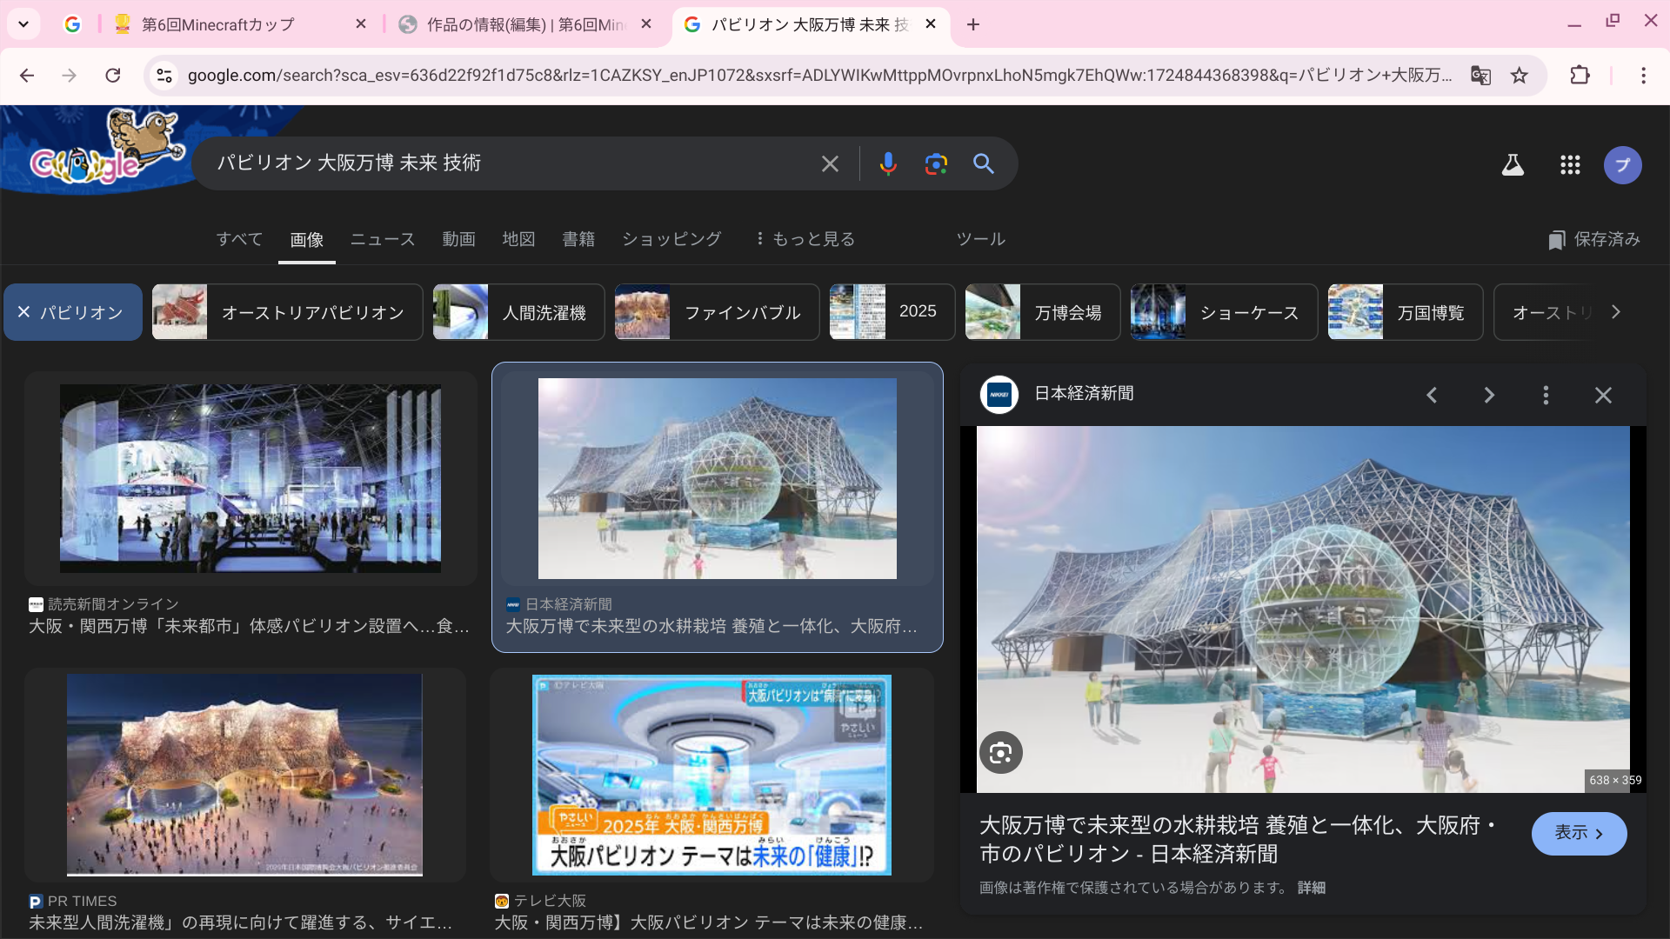Select the ショーケース chip
The image size is (1670, 939).
pos(1224,312)
